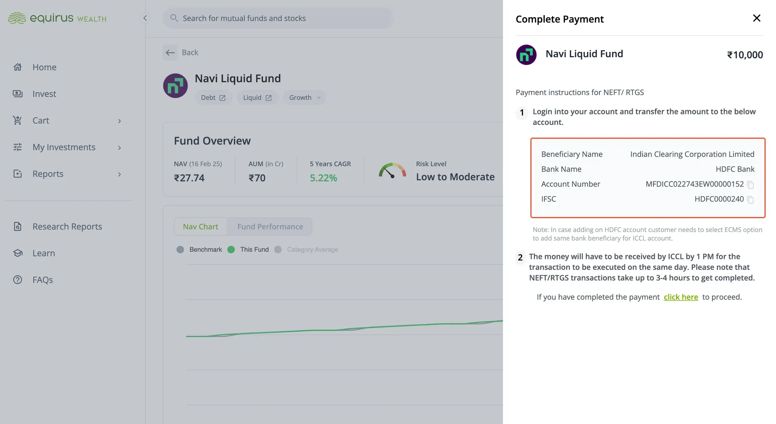Expand the Reports submenu chevron
This screenshot has width=776, height=424.
[x=119, y=174]
